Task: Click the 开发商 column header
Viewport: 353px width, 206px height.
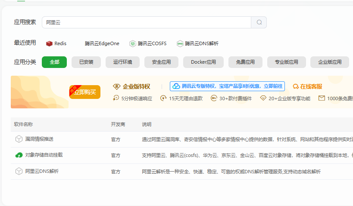Action: (x=118, y=124)
